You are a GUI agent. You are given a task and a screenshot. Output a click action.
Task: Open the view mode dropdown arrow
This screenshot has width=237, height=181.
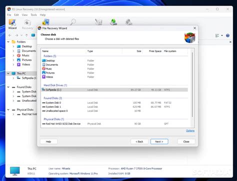point(222,36)
